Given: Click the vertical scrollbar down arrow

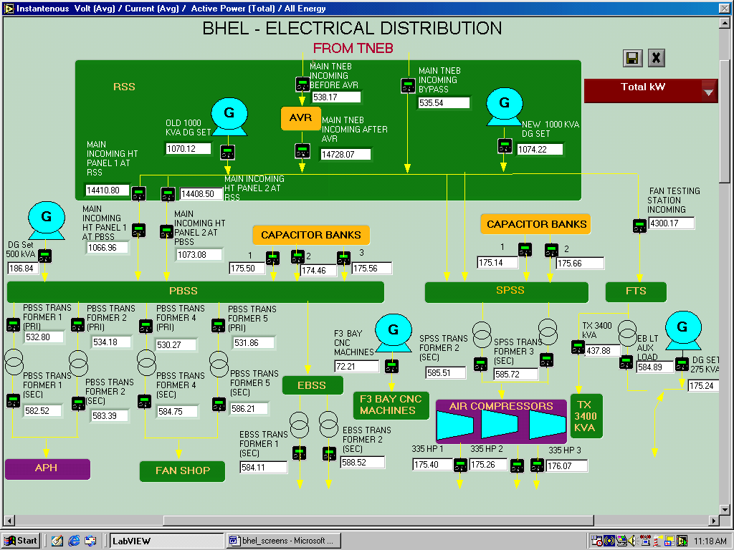Looking at the screenshot, I should pyautogui.click(x=725, y=509).
